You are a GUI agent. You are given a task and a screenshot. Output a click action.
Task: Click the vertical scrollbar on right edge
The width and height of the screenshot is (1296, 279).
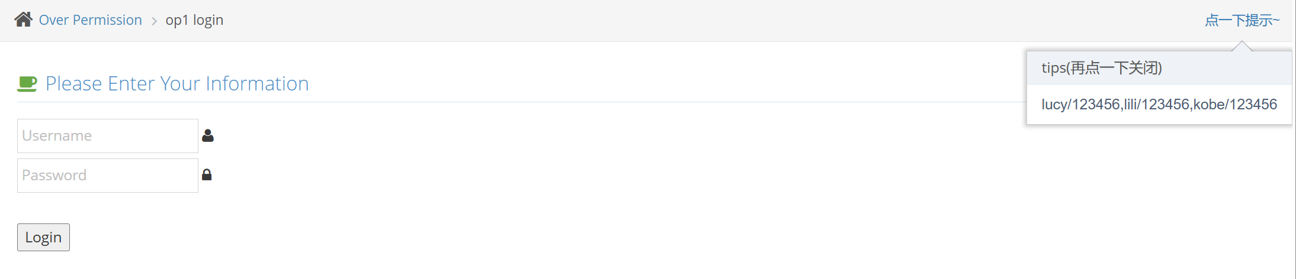(x=1294, y=139)
